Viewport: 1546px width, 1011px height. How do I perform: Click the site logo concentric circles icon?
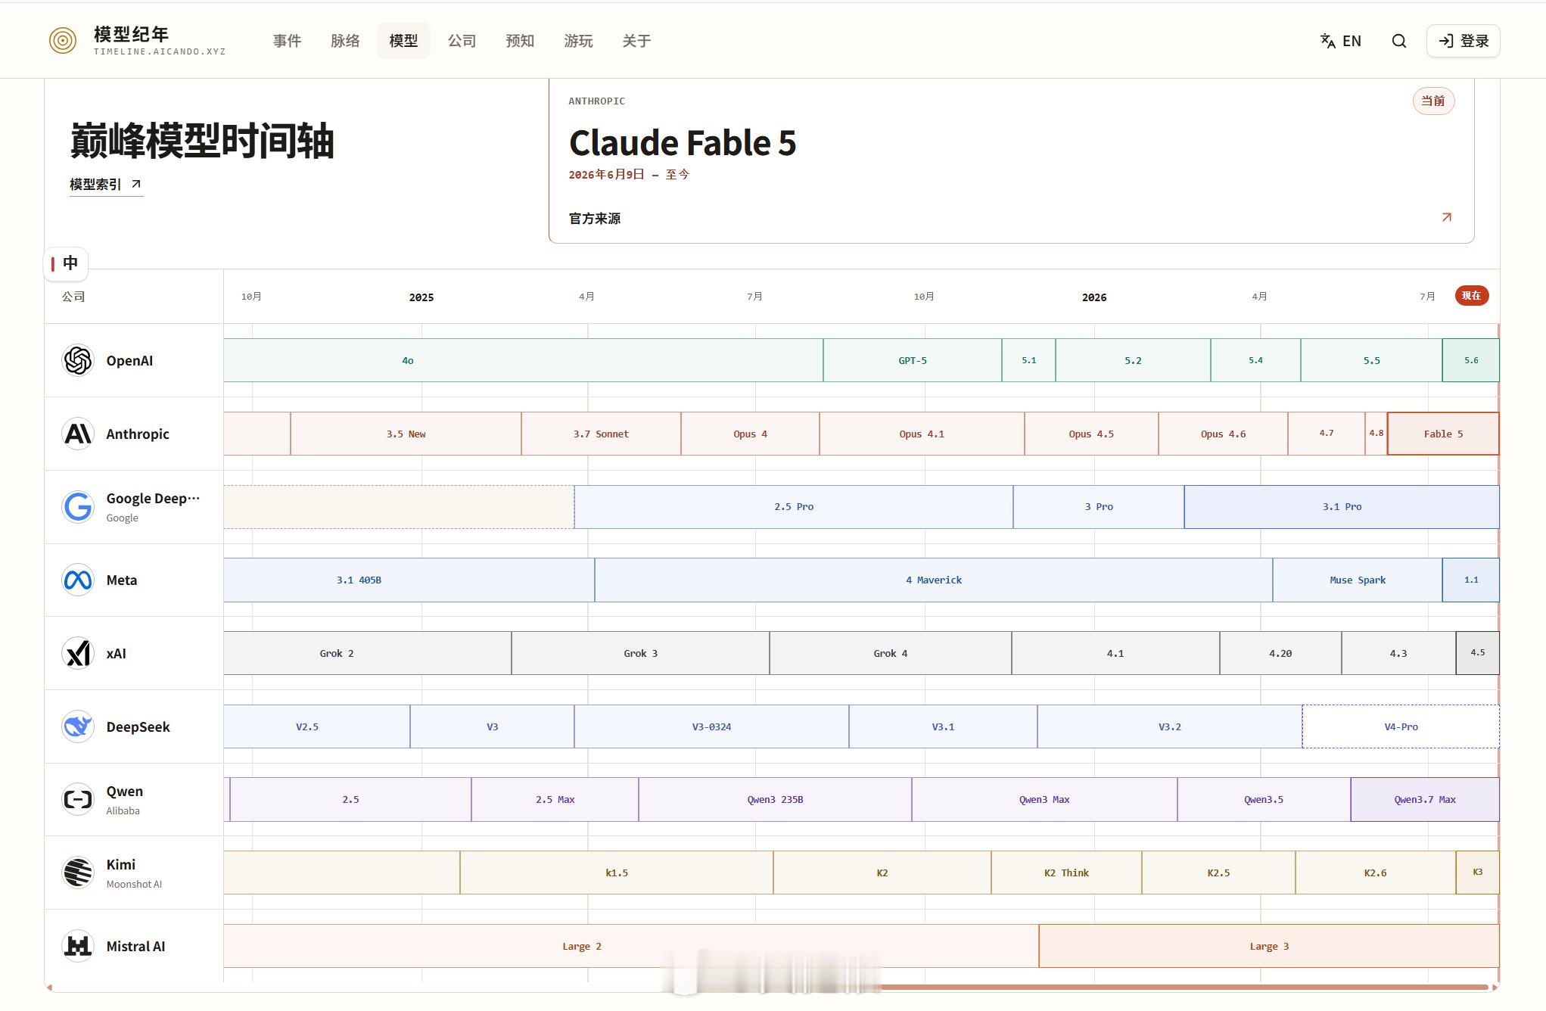(x=63, y=41)
